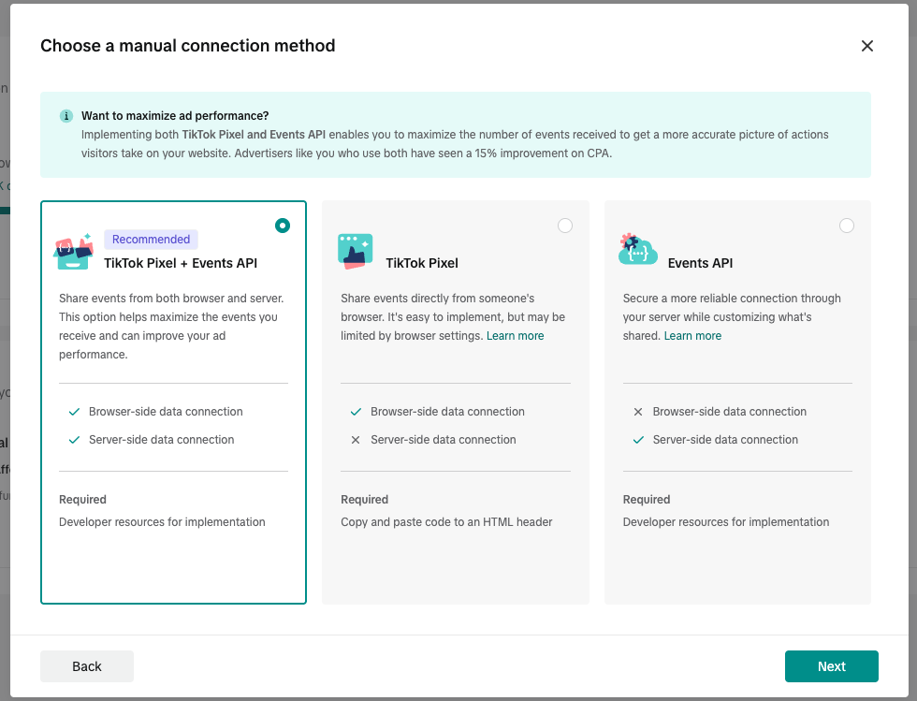
Task: Go back with the Back button
Action: (x=87, y=666)
